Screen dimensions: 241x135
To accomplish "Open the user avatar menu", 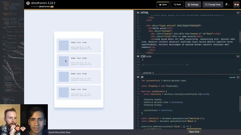I will [x=236, y=4].
